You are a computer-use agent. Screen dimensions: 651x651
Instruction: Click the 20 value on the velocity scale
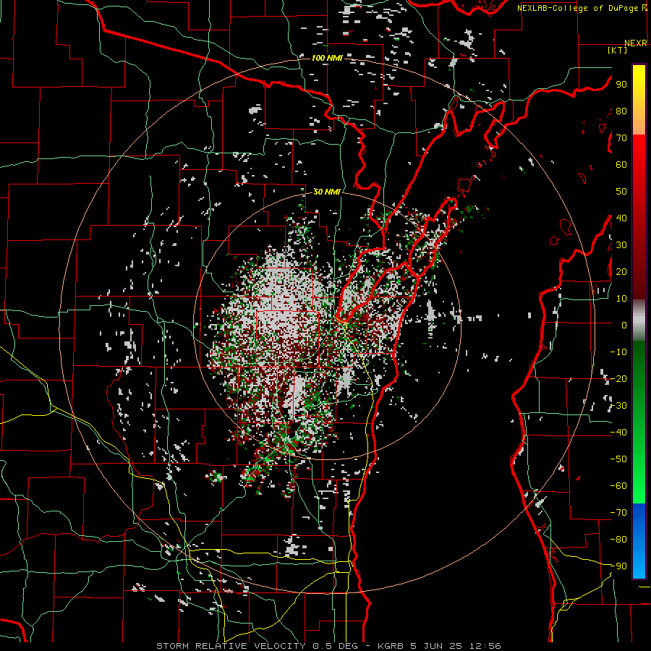[x=621, y=272]
